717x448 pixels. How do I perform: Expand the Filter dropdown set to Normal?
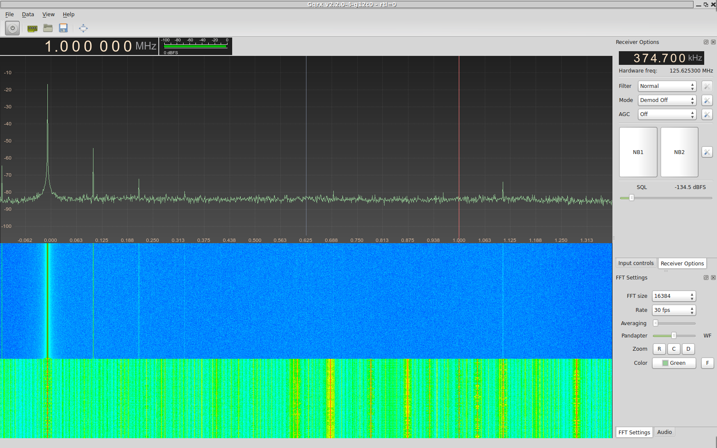pyautogui.click(x=667, y=86)
